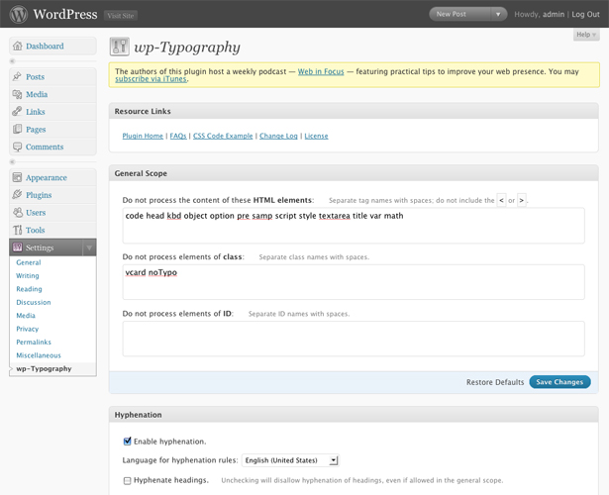Open the Web in Focus podcast link
This screenshot has height=495, width=609.
click(321, 71)
